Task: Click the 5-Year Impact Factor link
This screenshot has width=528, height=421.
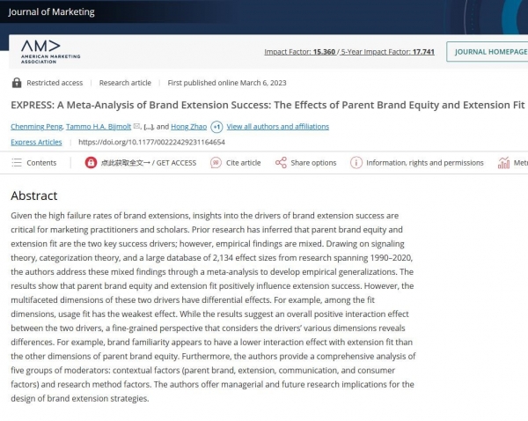Action: point(387,52)
